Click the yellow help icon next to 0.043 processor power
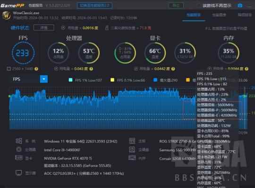Screen dimensions: 255x188 (x=91, y=69)
